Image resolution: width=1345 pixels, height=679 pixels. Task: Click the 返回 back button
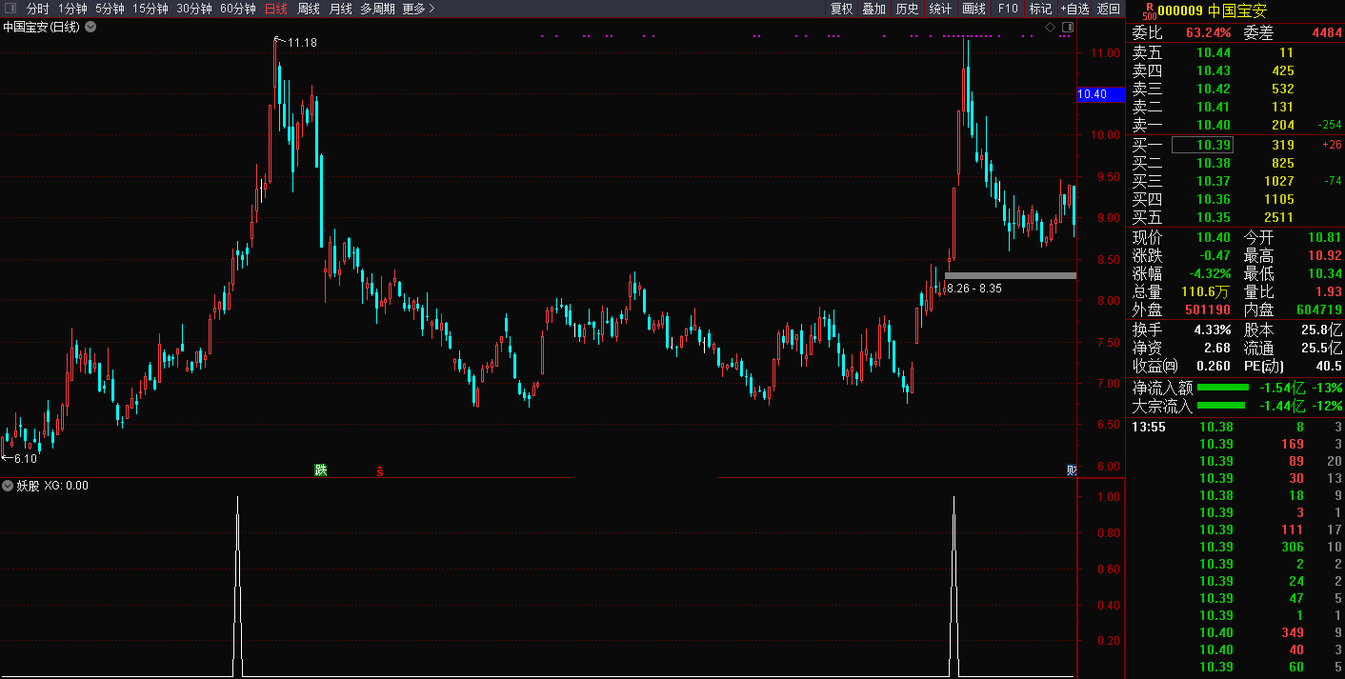(1109, 9)
